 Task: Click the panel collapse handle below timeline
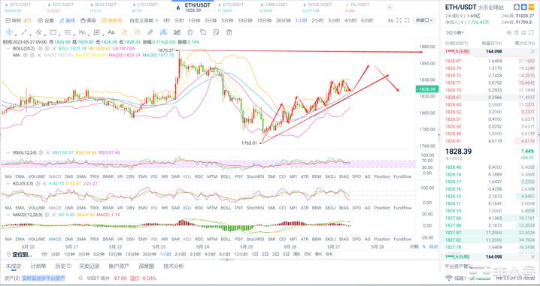[x=226, y=260]
